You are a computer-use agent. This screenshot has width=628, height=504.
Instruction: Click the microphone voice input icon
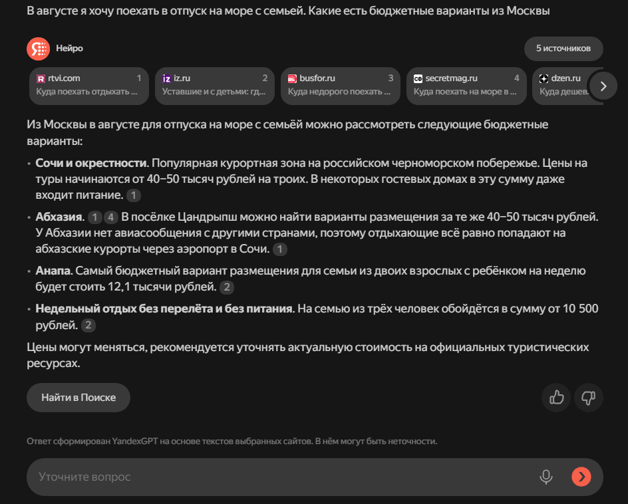coord(546,477)
